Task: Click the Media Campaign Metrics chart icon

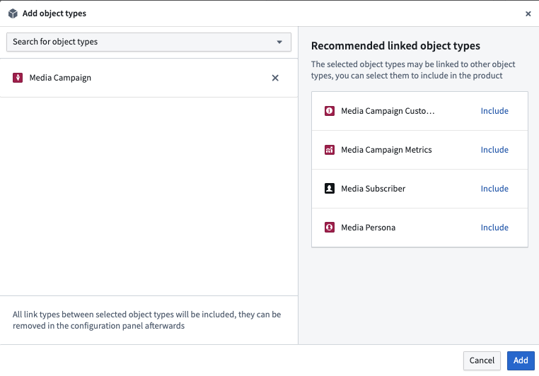Action: point(330,150)
